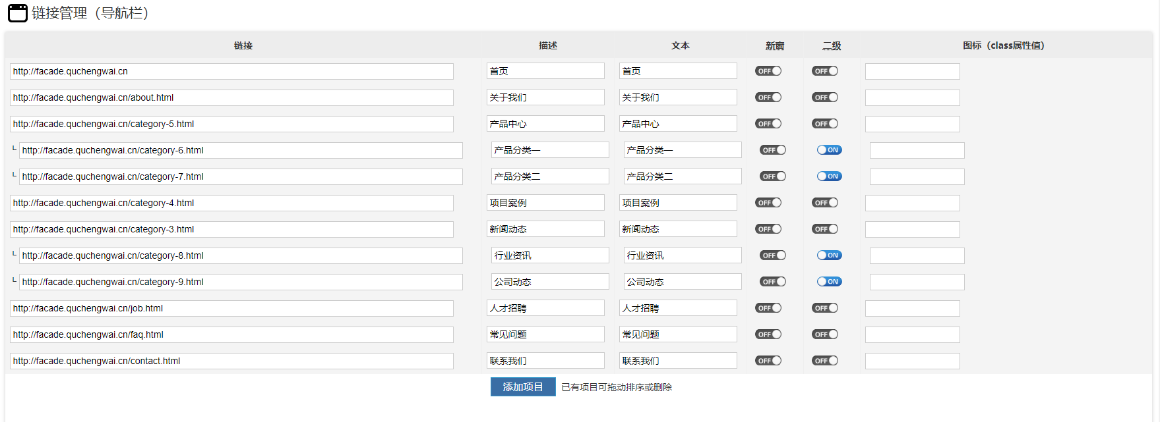Edit the contact.html link field
The image size is (1160, 422).
pyautogui.click(x=231, y=361)
